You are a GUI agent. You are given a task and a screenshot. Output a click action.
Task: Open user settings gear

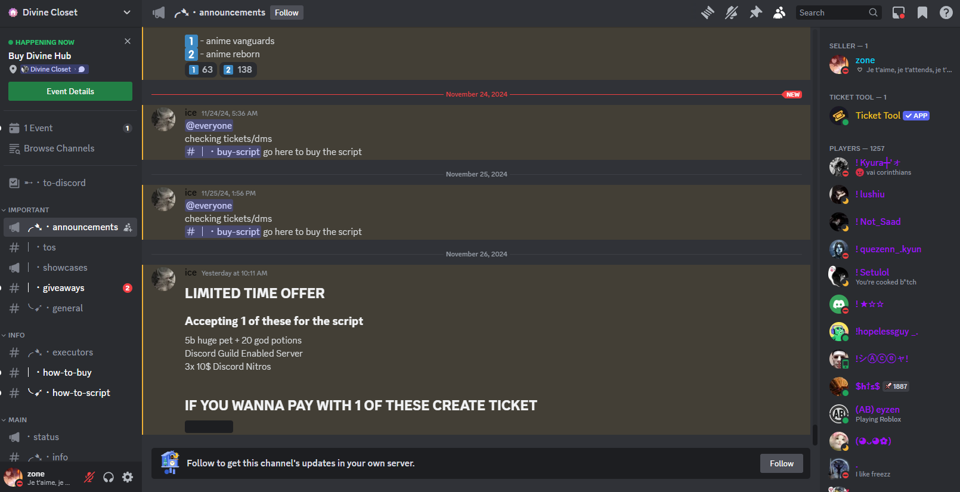point(128,477)
